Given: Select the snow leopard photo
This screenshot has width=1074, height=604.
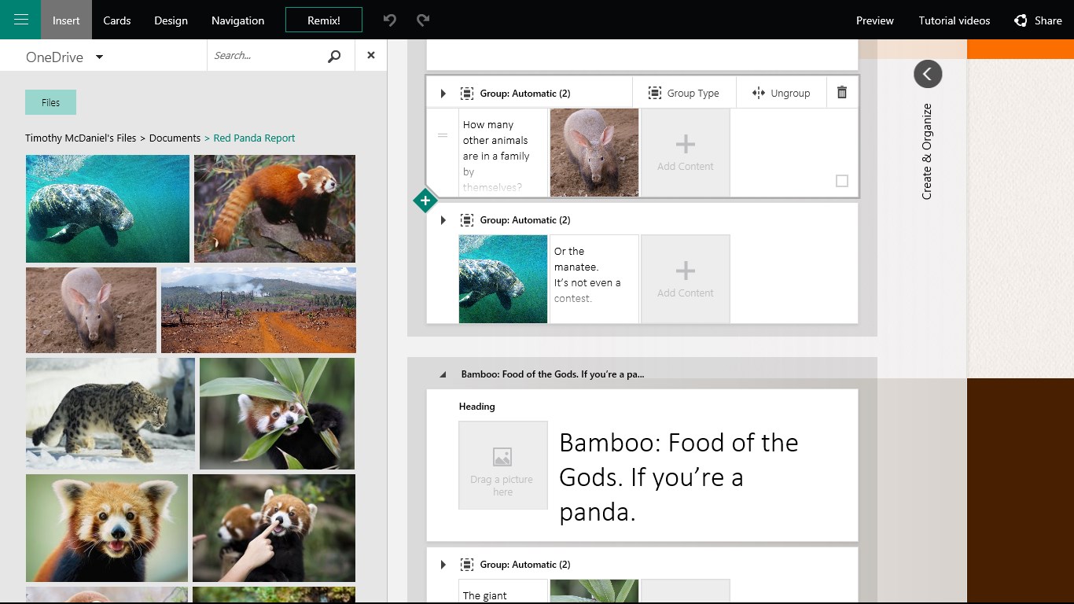Looking at the screenshot, I should point(110,414).
